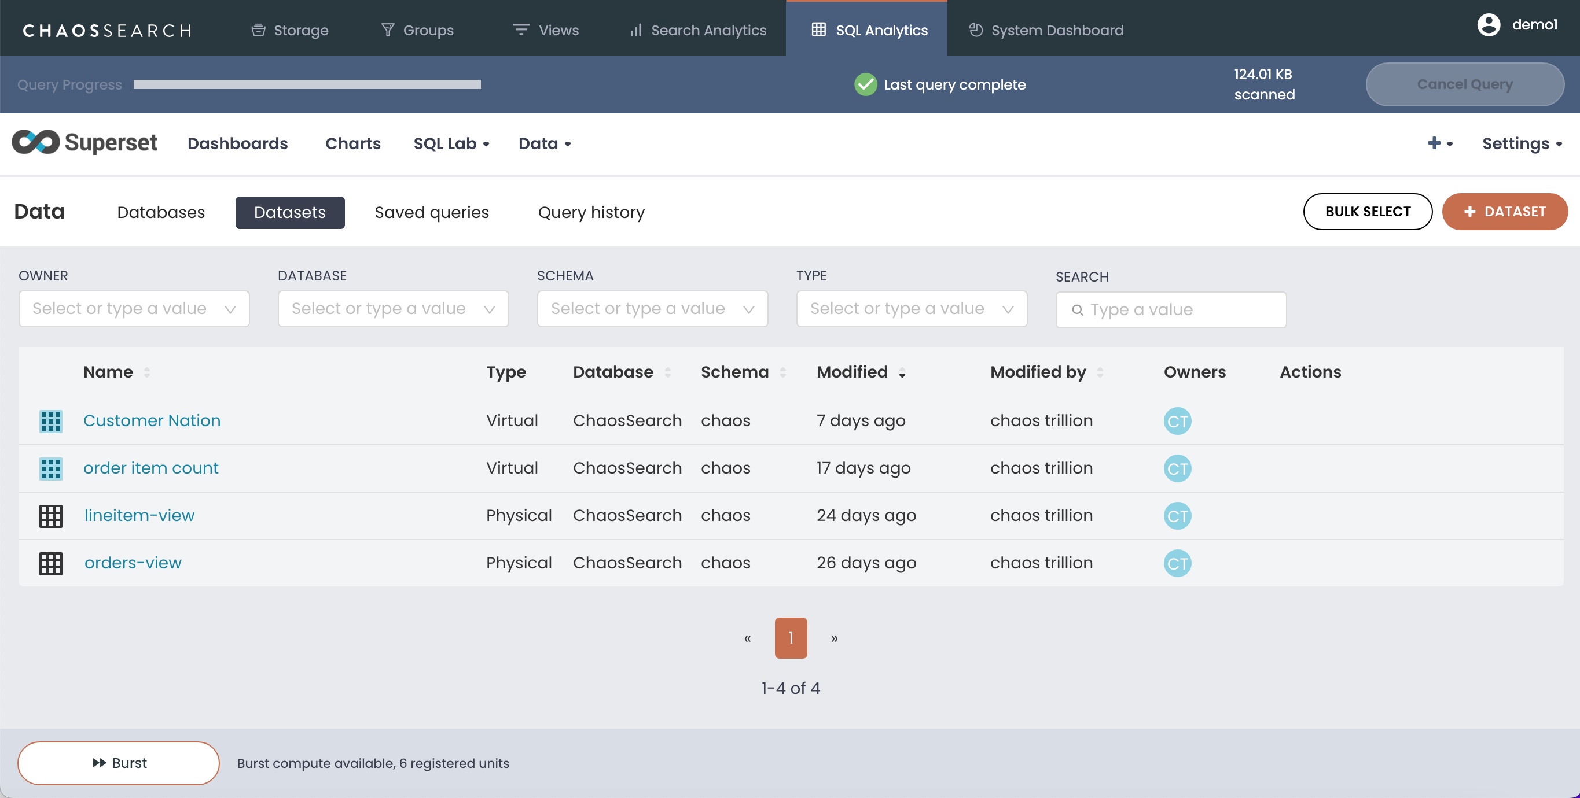Switch to the Saved queries tab

pyautogui.click(x=431, y=213)
